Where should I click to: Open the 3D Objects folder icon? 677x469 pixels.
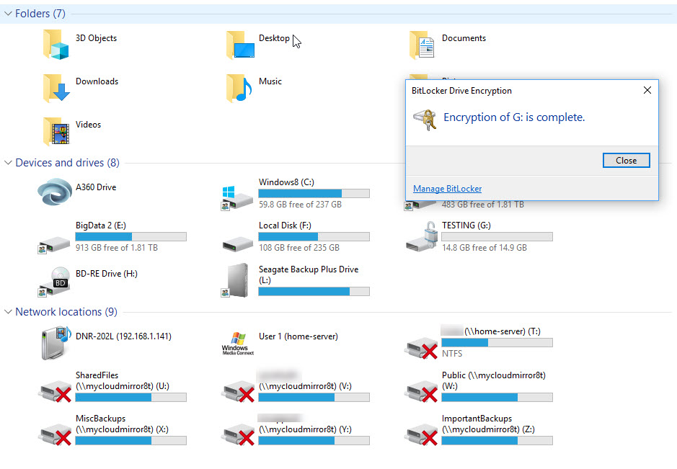pyautogui.click(x=56, y=44)
